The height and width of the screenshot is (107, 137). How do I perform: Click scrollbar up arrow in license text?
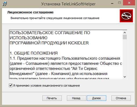pos(125,33)
